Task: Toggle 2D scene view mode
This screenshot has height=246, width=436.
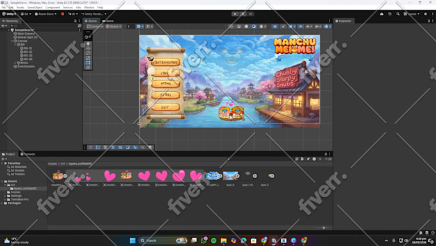Action: click(x=274, y=26)
